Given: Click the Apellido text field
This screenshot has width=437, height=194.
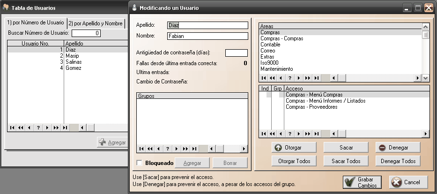Looking at the screenshot, I should (x=207, y=25).
